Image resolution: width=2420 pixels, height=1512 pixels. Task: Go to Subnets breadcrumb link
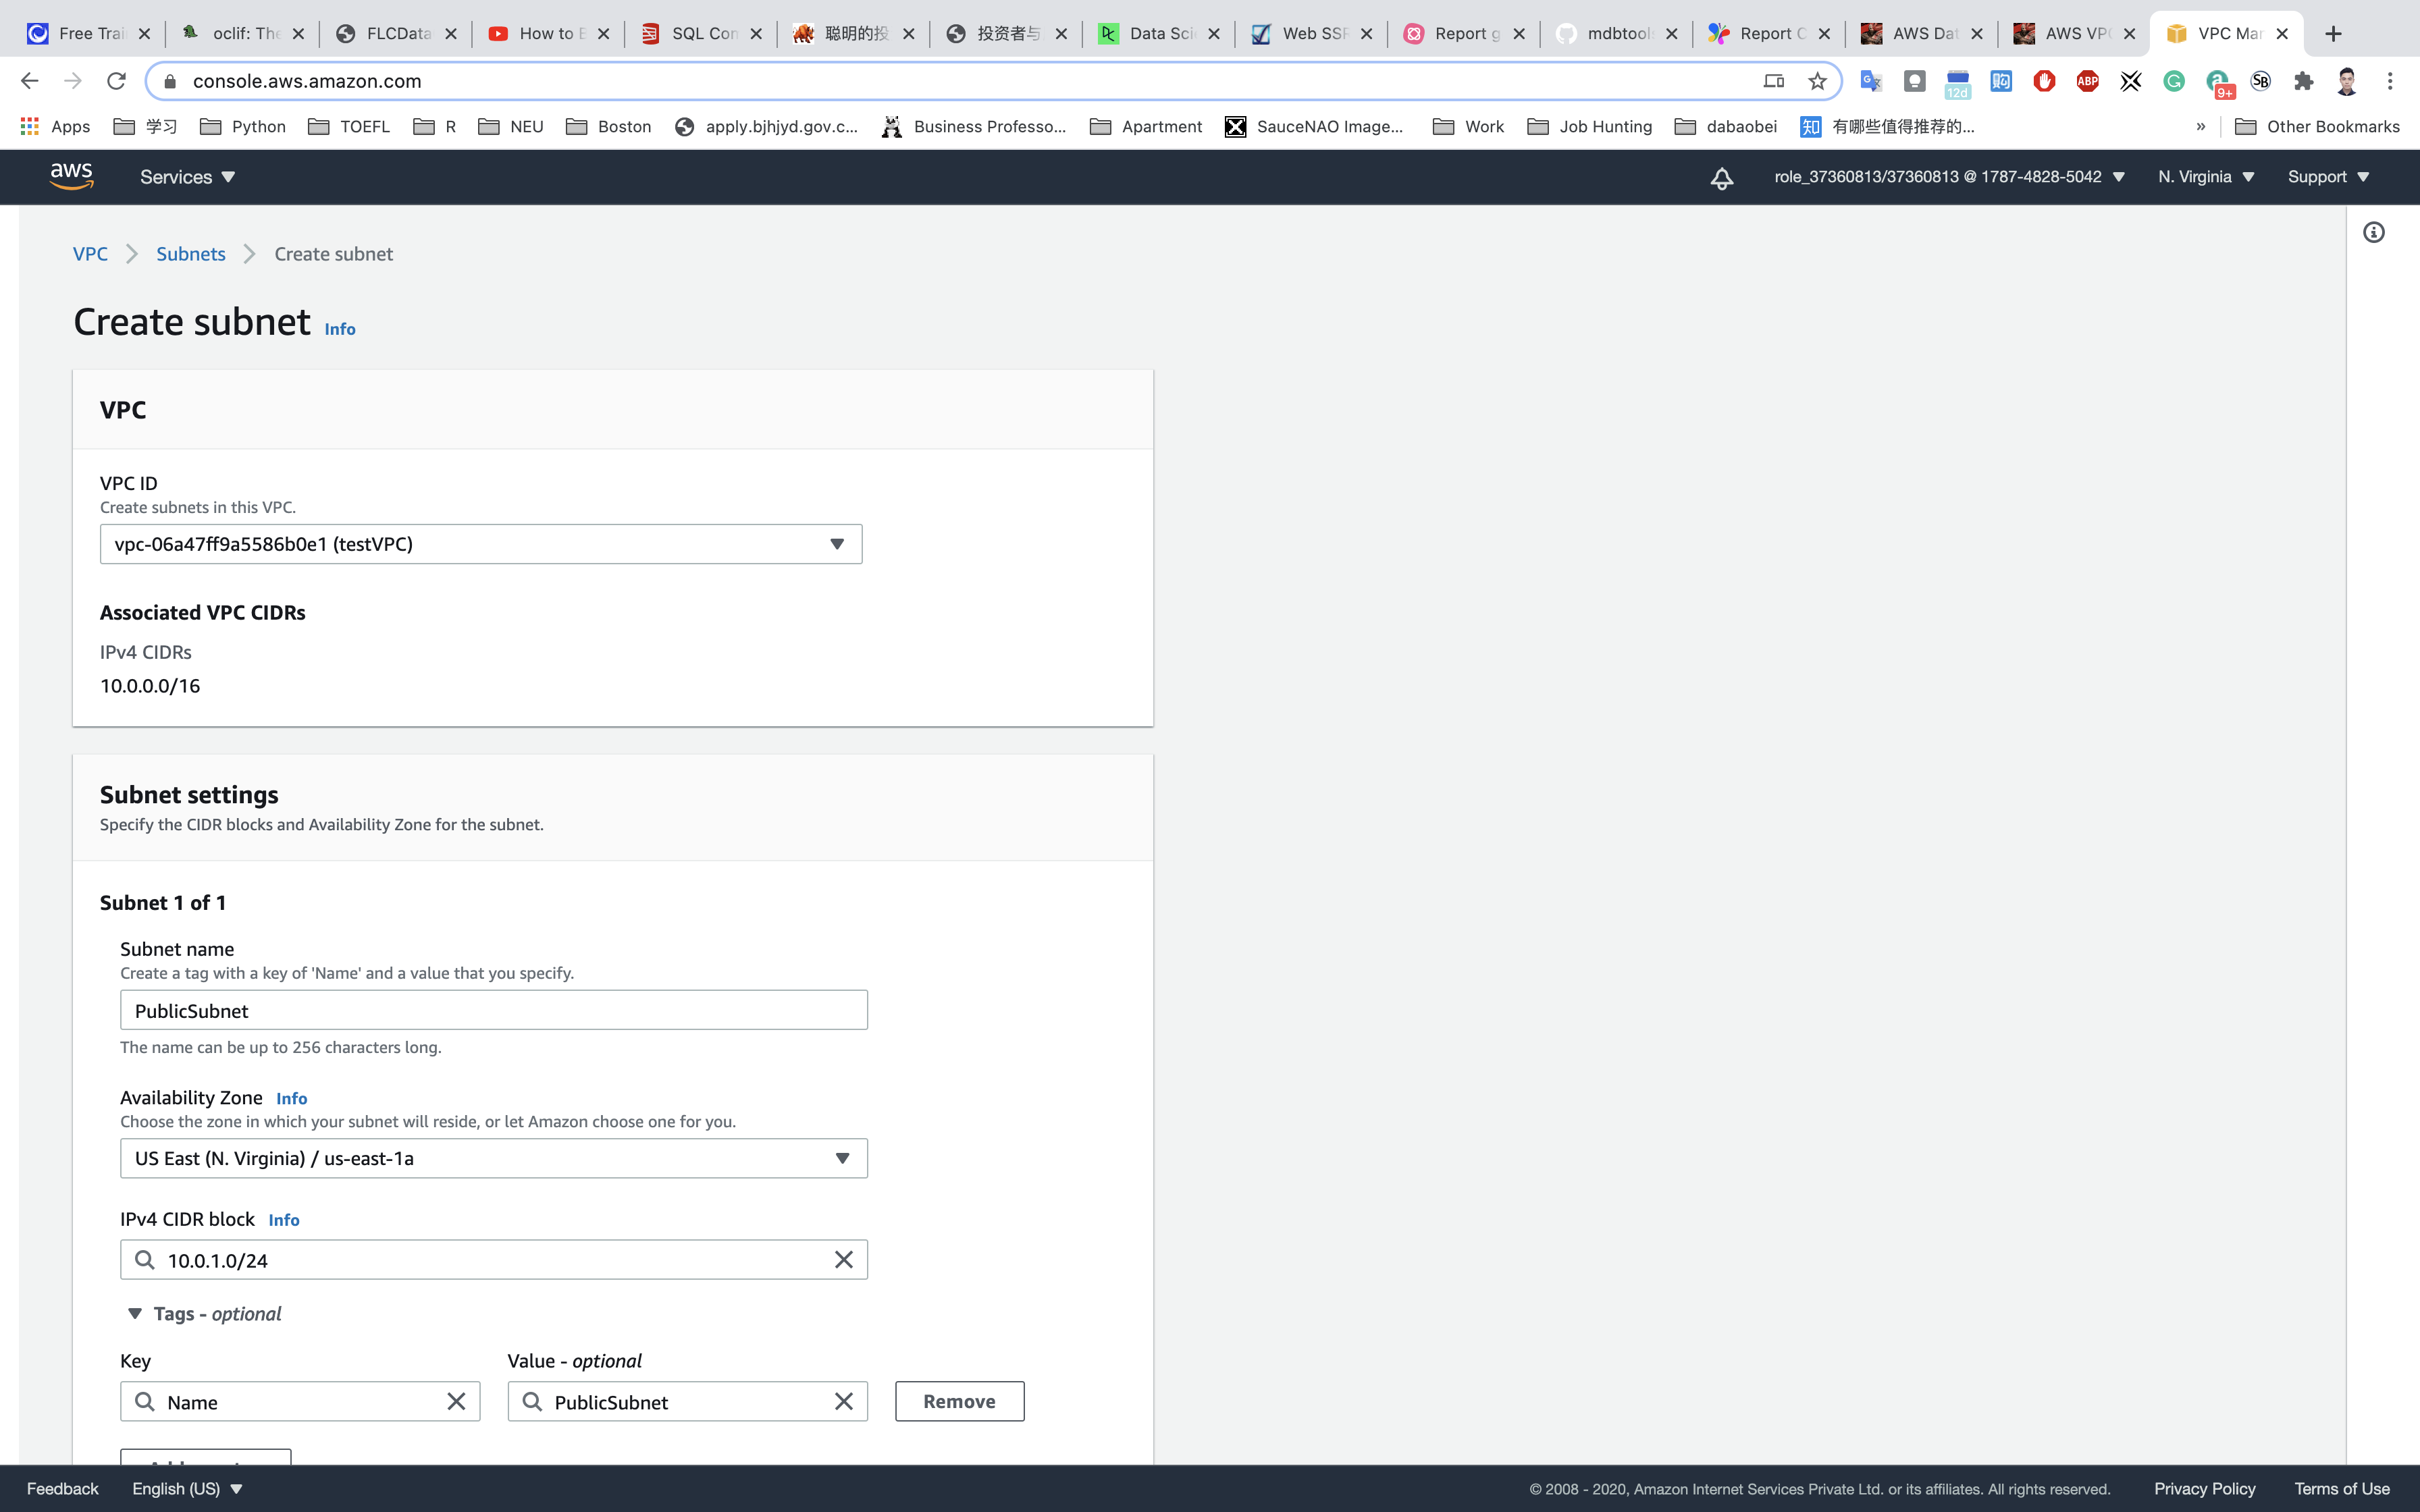point(191,254)
